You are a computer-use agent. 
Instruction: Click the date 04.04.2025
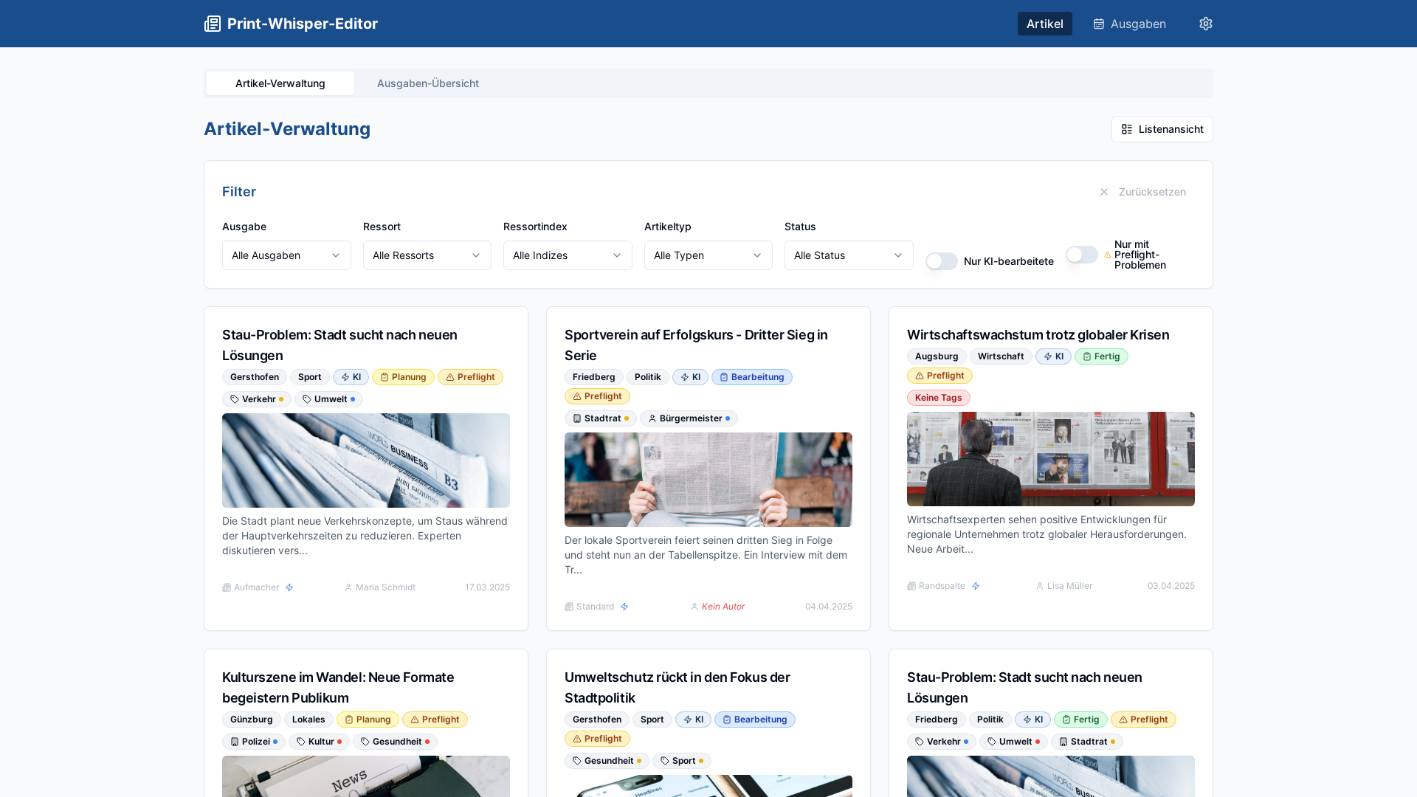828,607
